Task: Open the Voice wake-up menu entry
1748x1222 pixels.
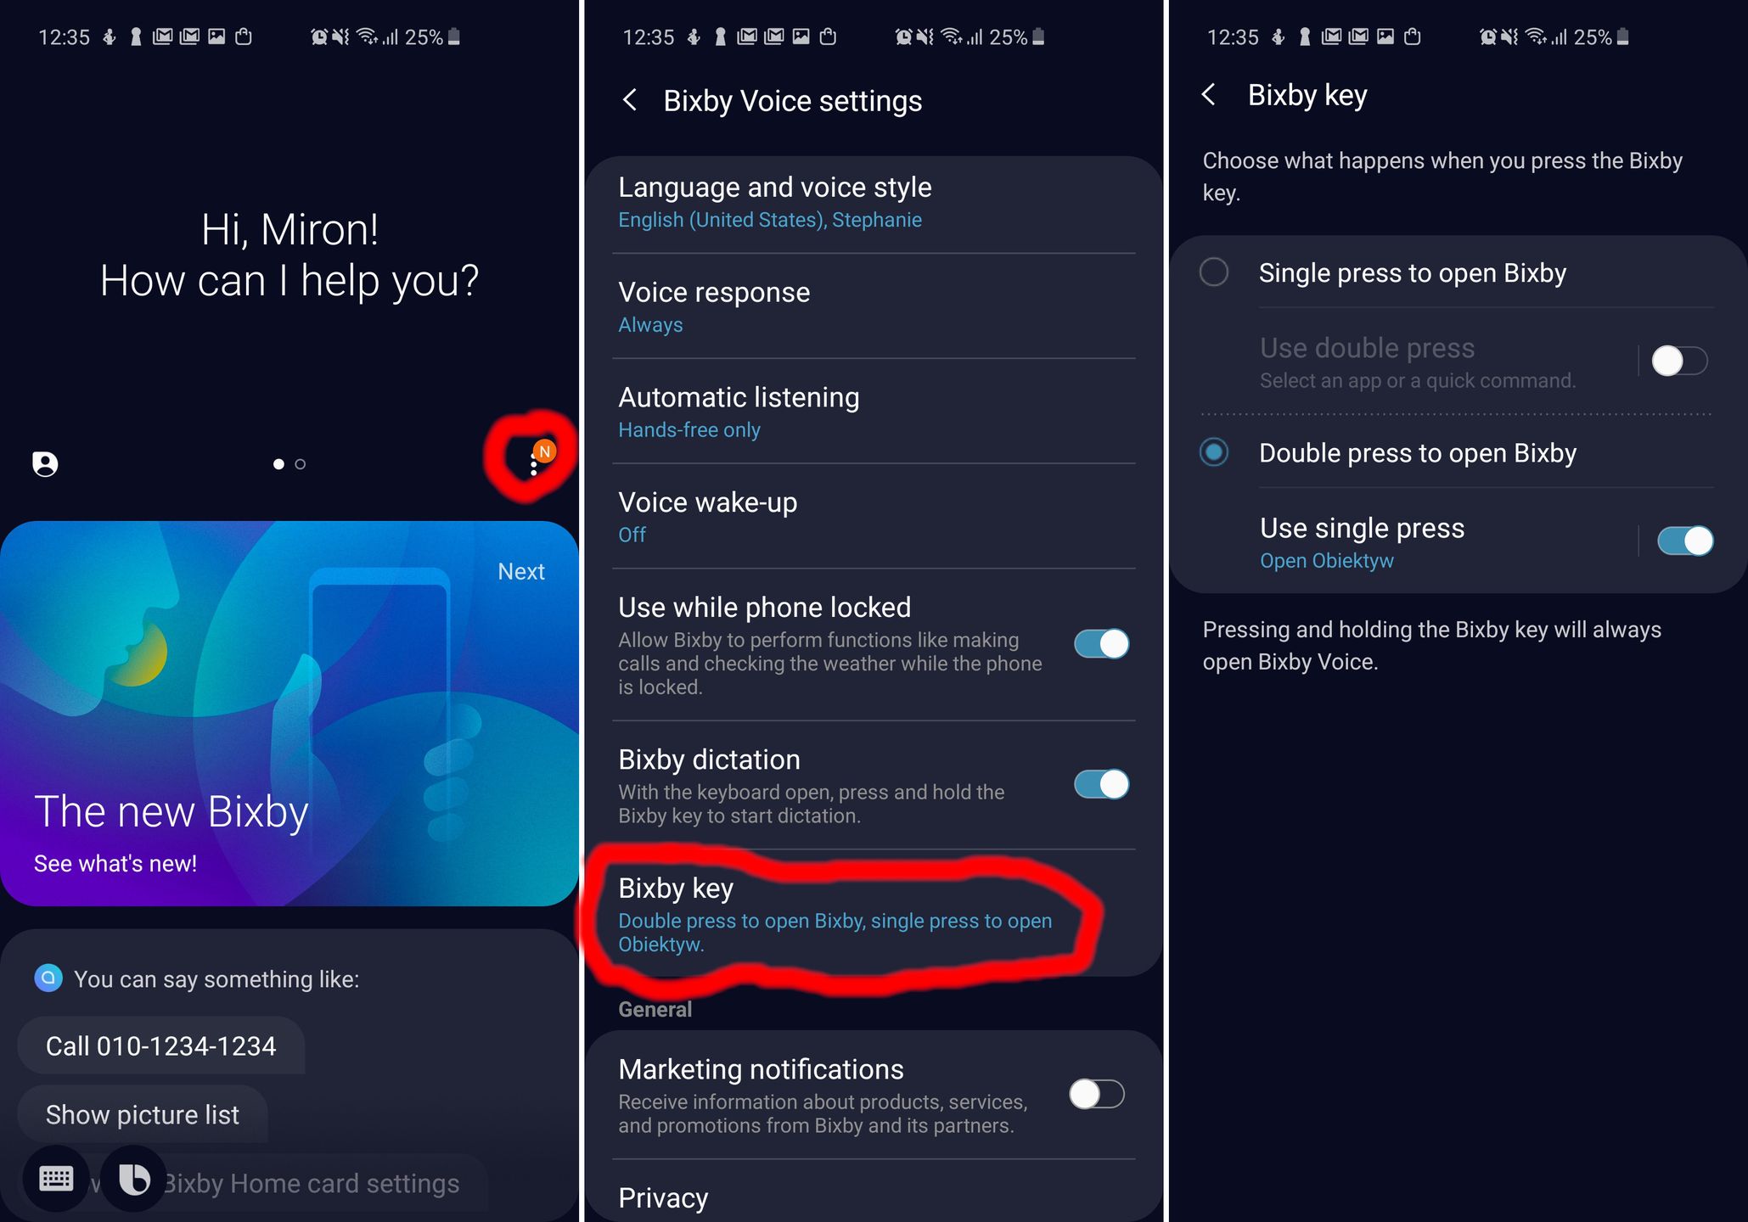Action: [x=874, y=518]
